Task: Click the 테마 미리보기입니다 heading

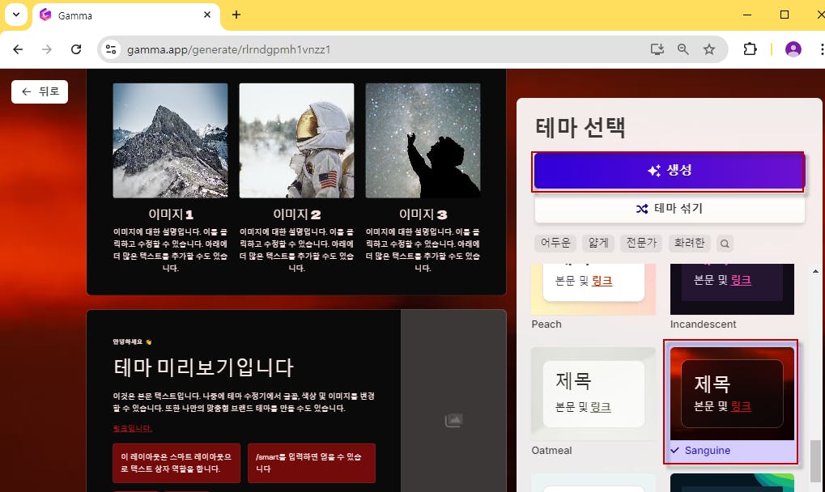Action: pyautogui.click(x=203, y=367)
